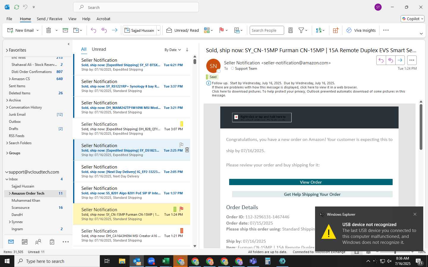Screen dimensions: 428x267
Task: Open the Send / Receive tab
Action: click(50, 19)
